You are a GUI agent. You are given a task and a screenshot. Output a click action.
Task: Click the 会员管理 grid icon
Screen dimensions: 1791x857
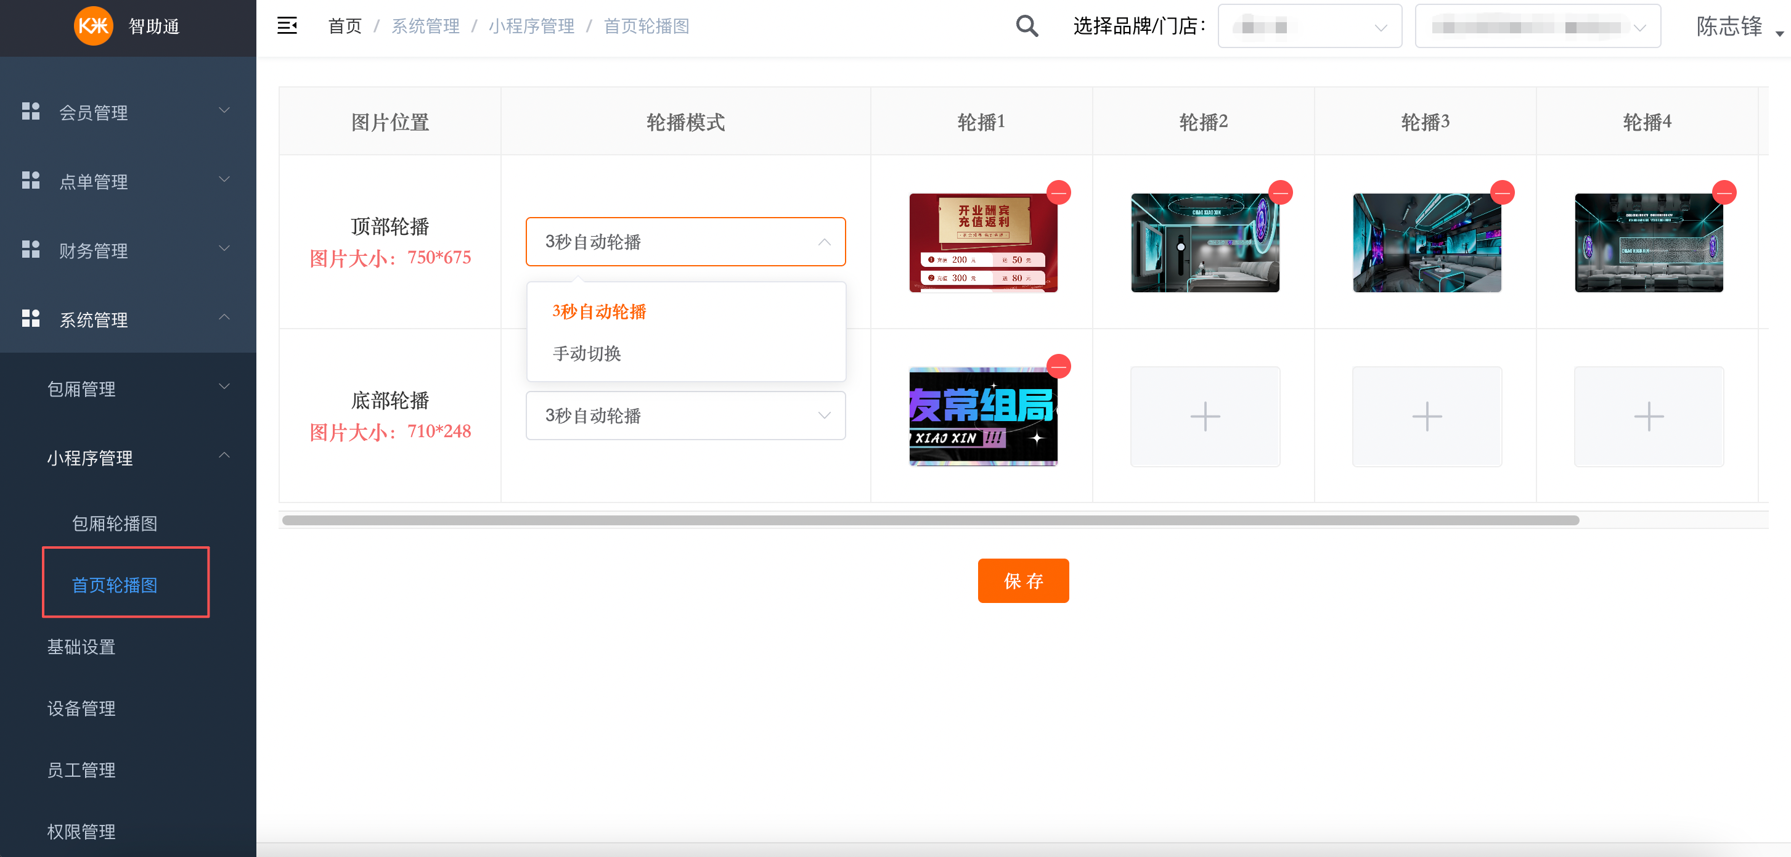pos(31,110)
